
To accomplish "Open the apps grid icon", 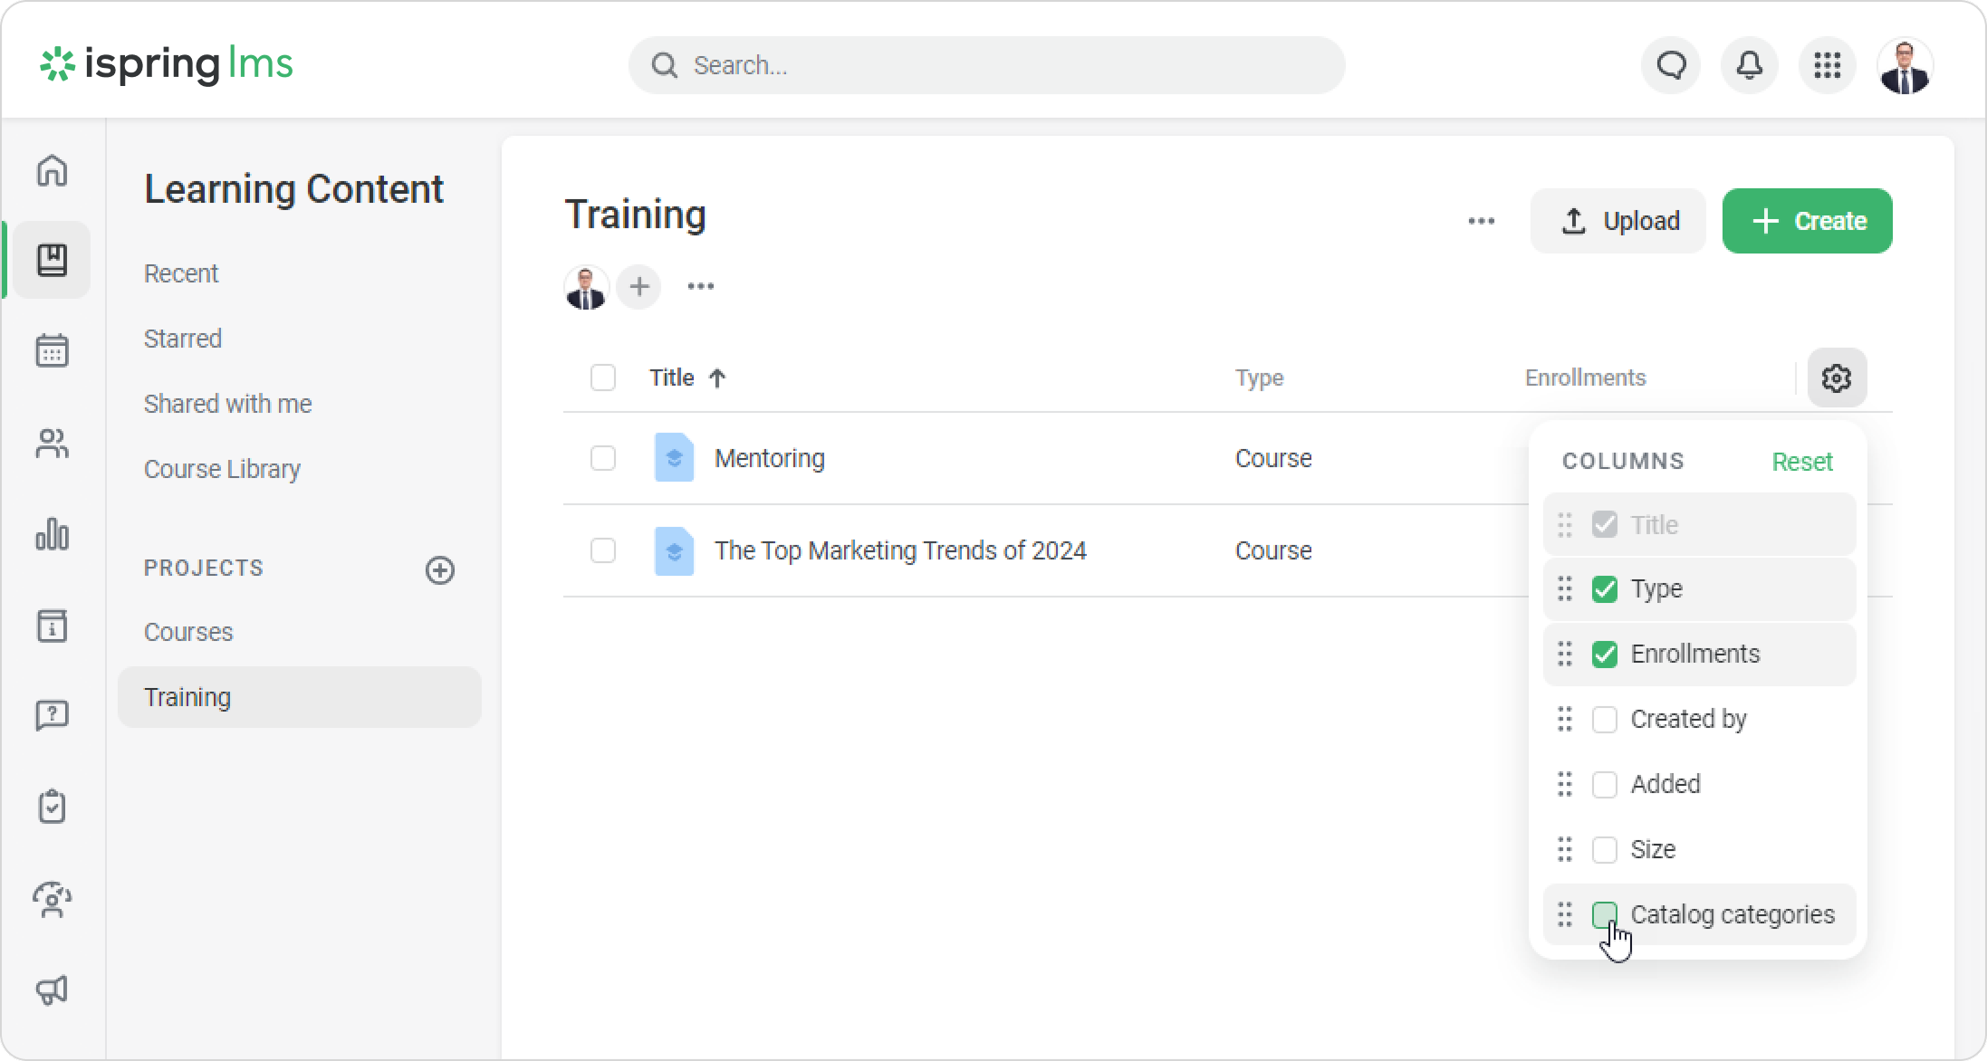I will (1827, 65).
